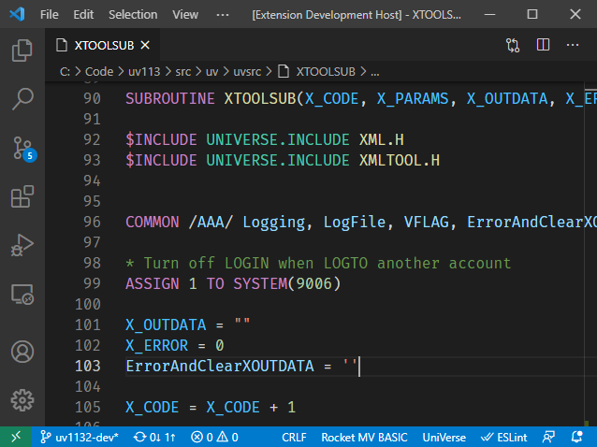597x447 pixels.
Task: Open the Selection menu
Action: (x=133, y=15)
